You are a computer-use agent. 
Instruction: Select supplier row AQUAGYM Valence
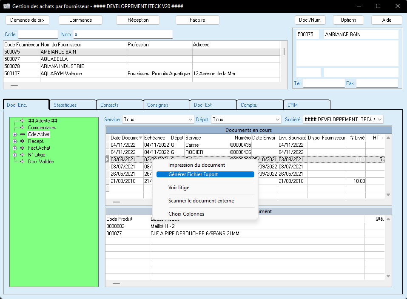point(142,74)
